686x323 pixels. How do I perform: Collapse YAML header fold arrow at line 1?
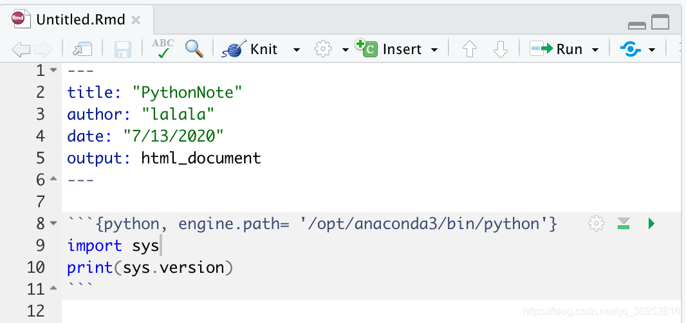[53, 70]
